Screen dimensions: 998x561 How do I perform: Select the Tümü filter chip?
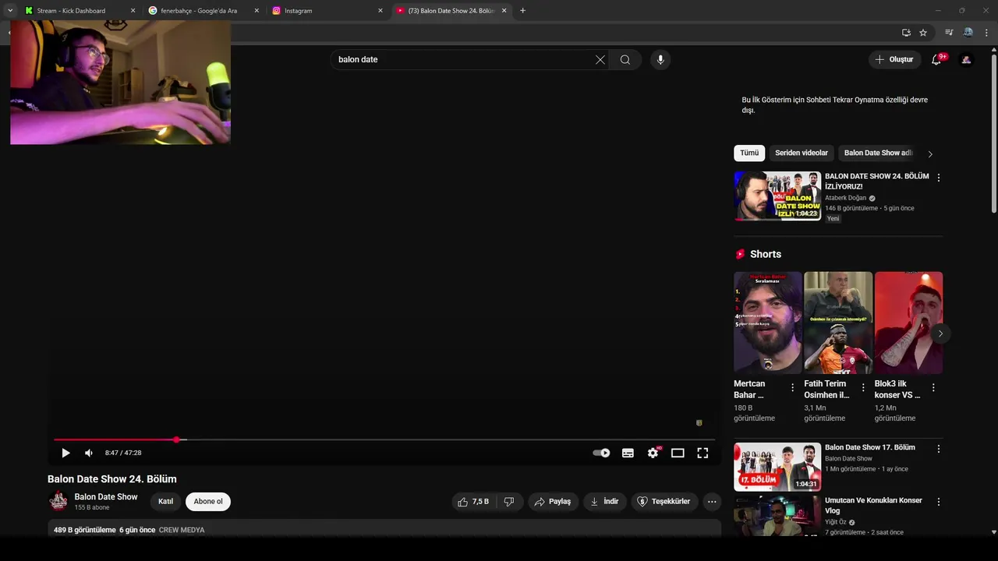click(749, 153)
